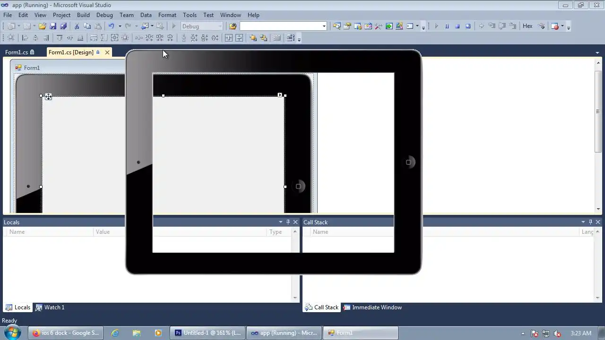605x340 pixels.
Task: Open Solution Explorer toolbar icon
Action: tap(337, 26)
